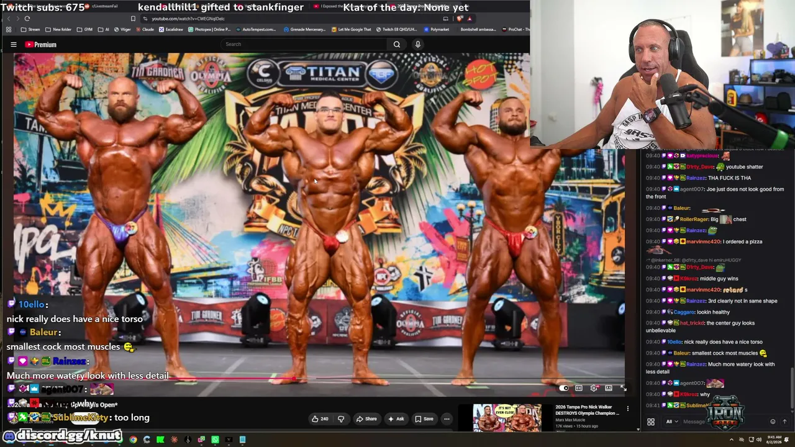The height and width of the screenshot is (447, 795).
Task: Go to YouTube Premium home logo
Action: [x=41, y=45]
